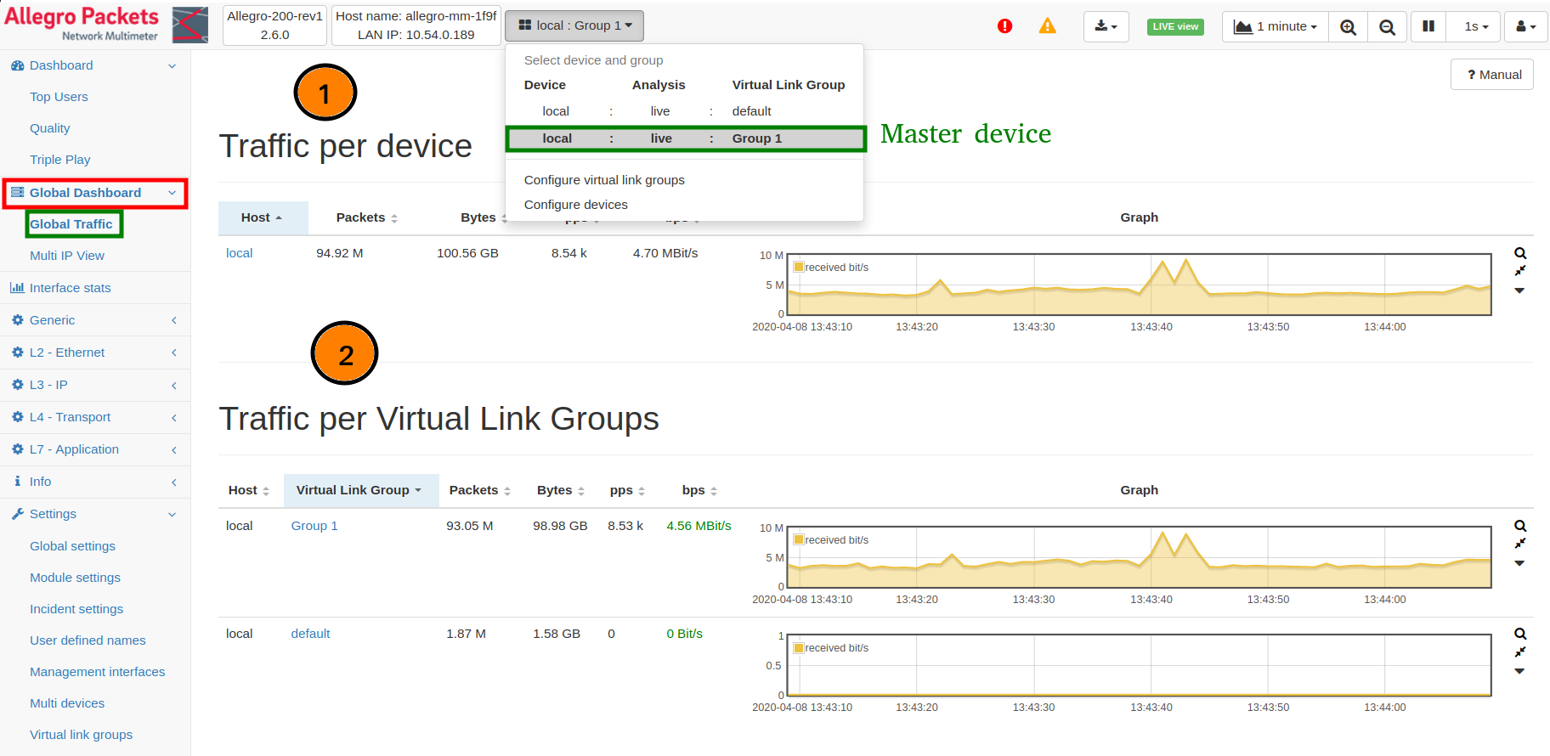Open Top Users in sidebar
This screenshot has width=1550, height=756.
point(59,97)
